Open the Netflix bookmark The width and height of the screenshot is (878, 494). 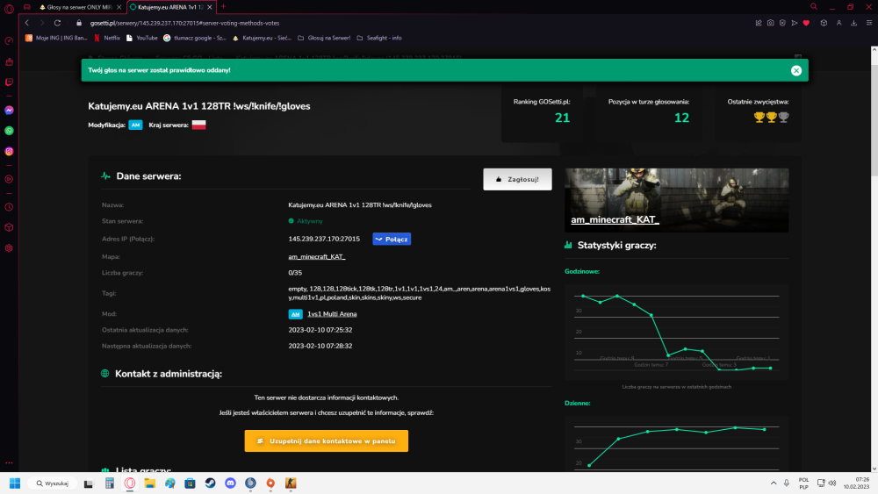107,38
